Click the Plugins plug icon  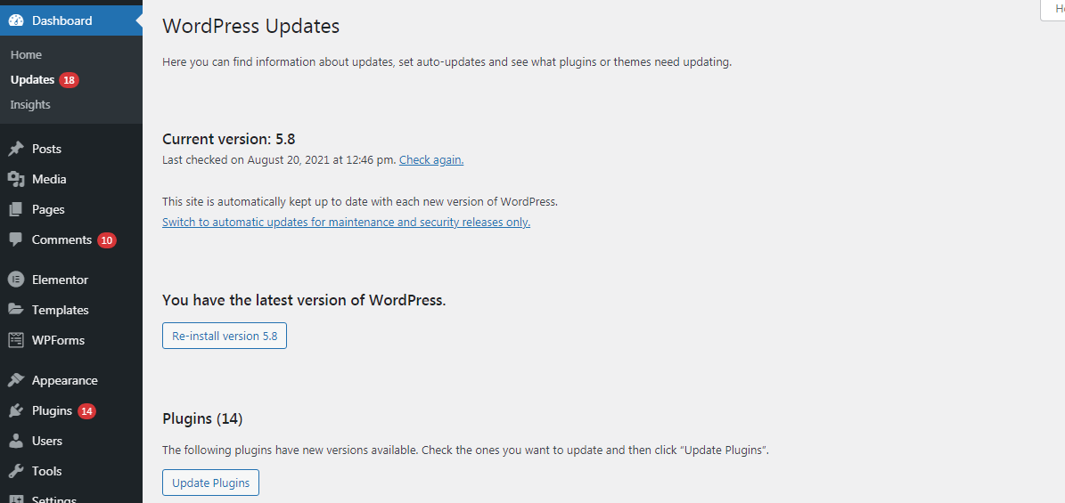[x=16, y=410]
